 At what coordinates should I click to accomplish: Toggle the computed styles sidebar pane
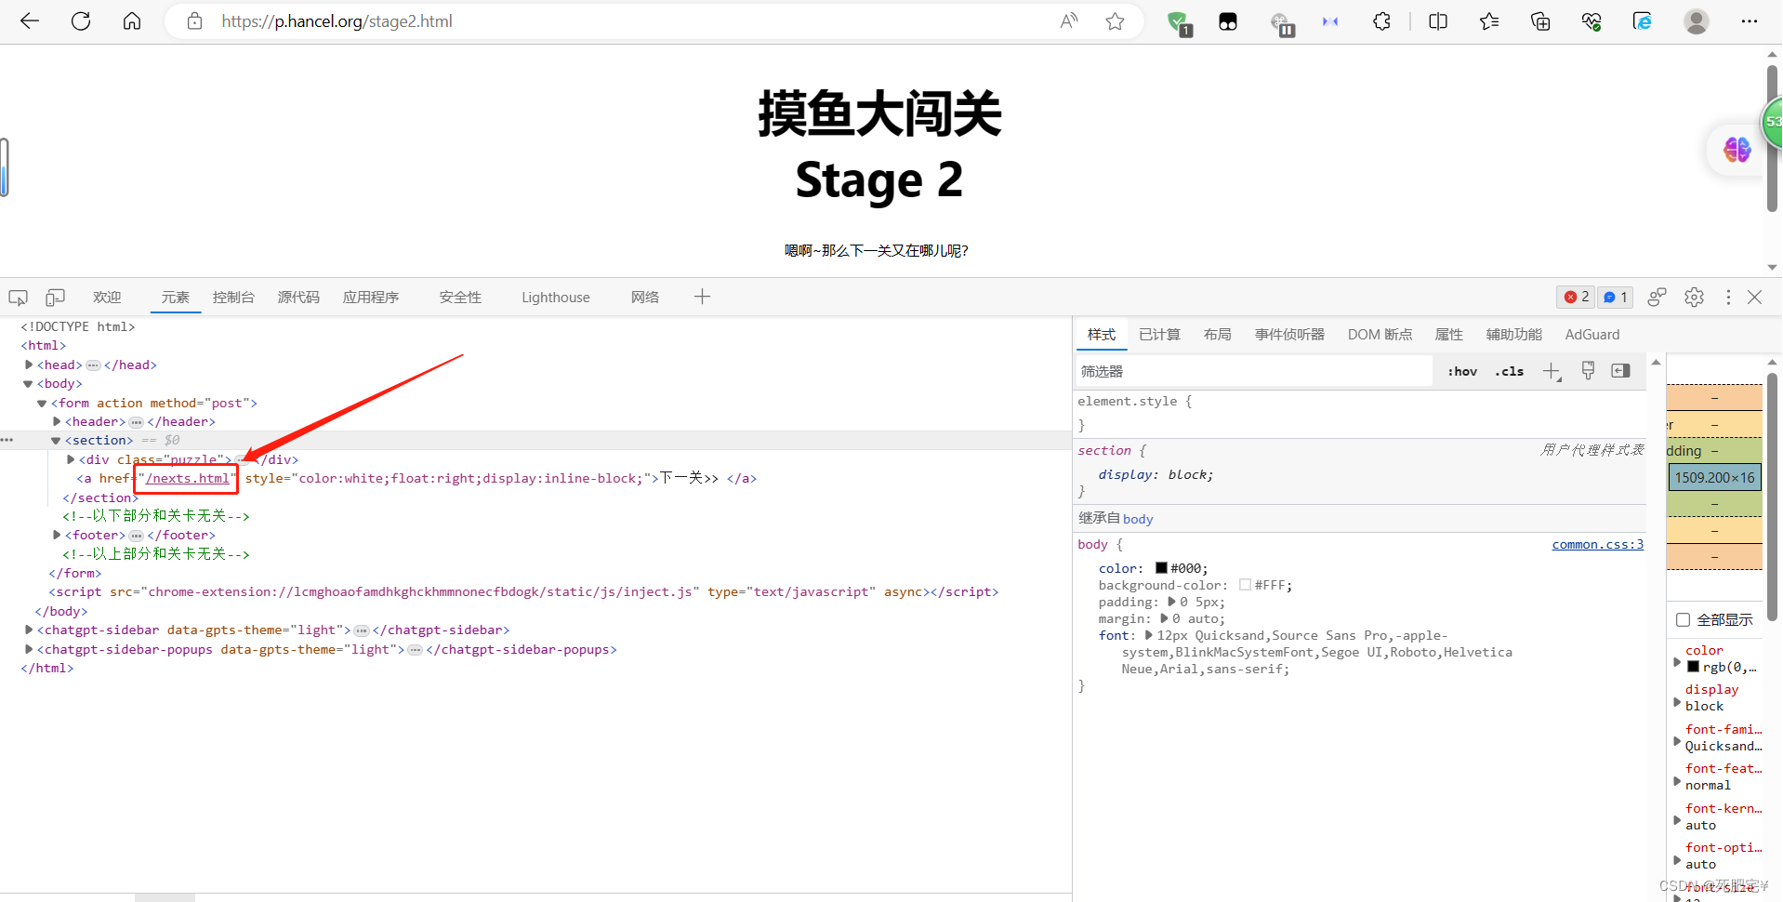(1620, 371)
